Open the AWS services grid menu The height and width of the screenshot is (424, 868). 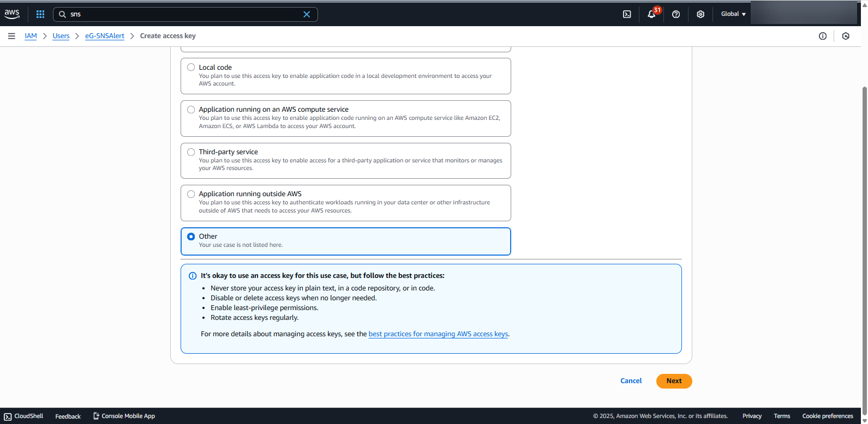click(40, 14)
